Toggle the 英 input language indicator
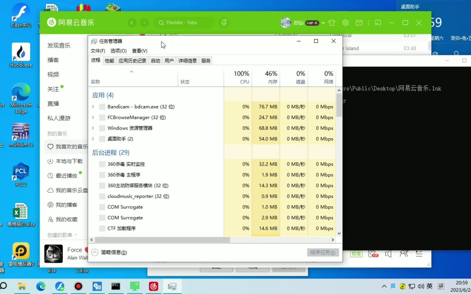Screen dimensions: 471x294 430,286
